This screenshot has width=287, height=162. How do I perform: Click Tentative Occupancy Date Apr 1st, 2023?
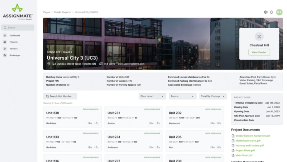pos(257,103)
